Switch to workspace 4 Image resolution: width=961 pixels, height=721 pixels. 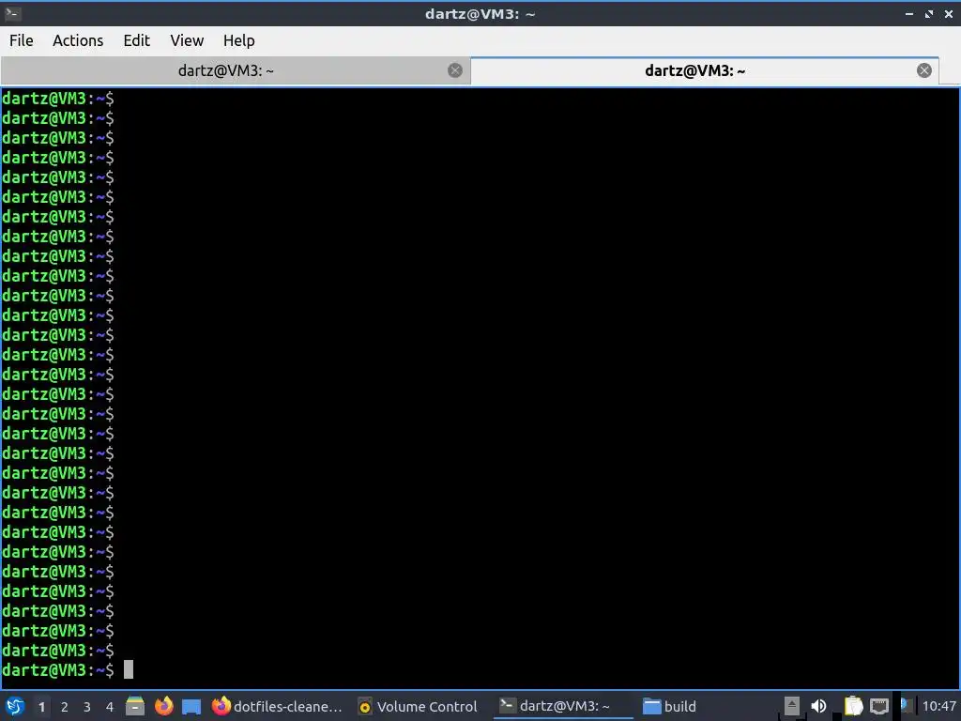pos(110,707)
